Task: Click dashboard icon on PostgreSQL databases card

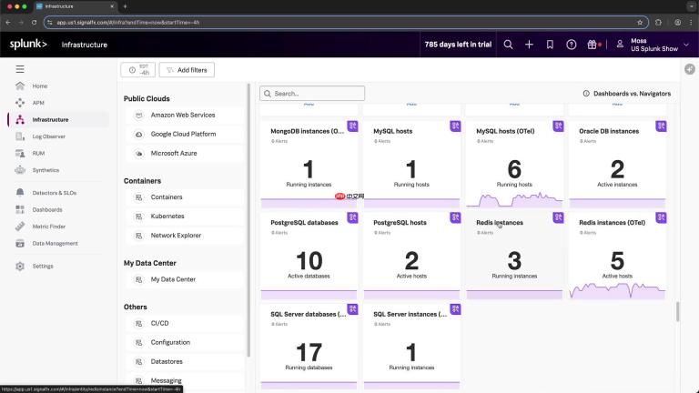Action: click(x=352, y=217)
